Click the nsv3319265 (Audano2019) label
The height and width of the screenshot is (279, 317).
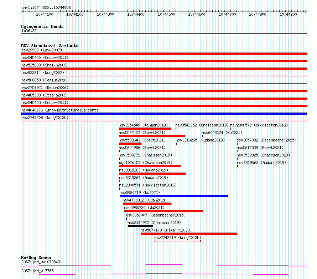pos(200,140)
